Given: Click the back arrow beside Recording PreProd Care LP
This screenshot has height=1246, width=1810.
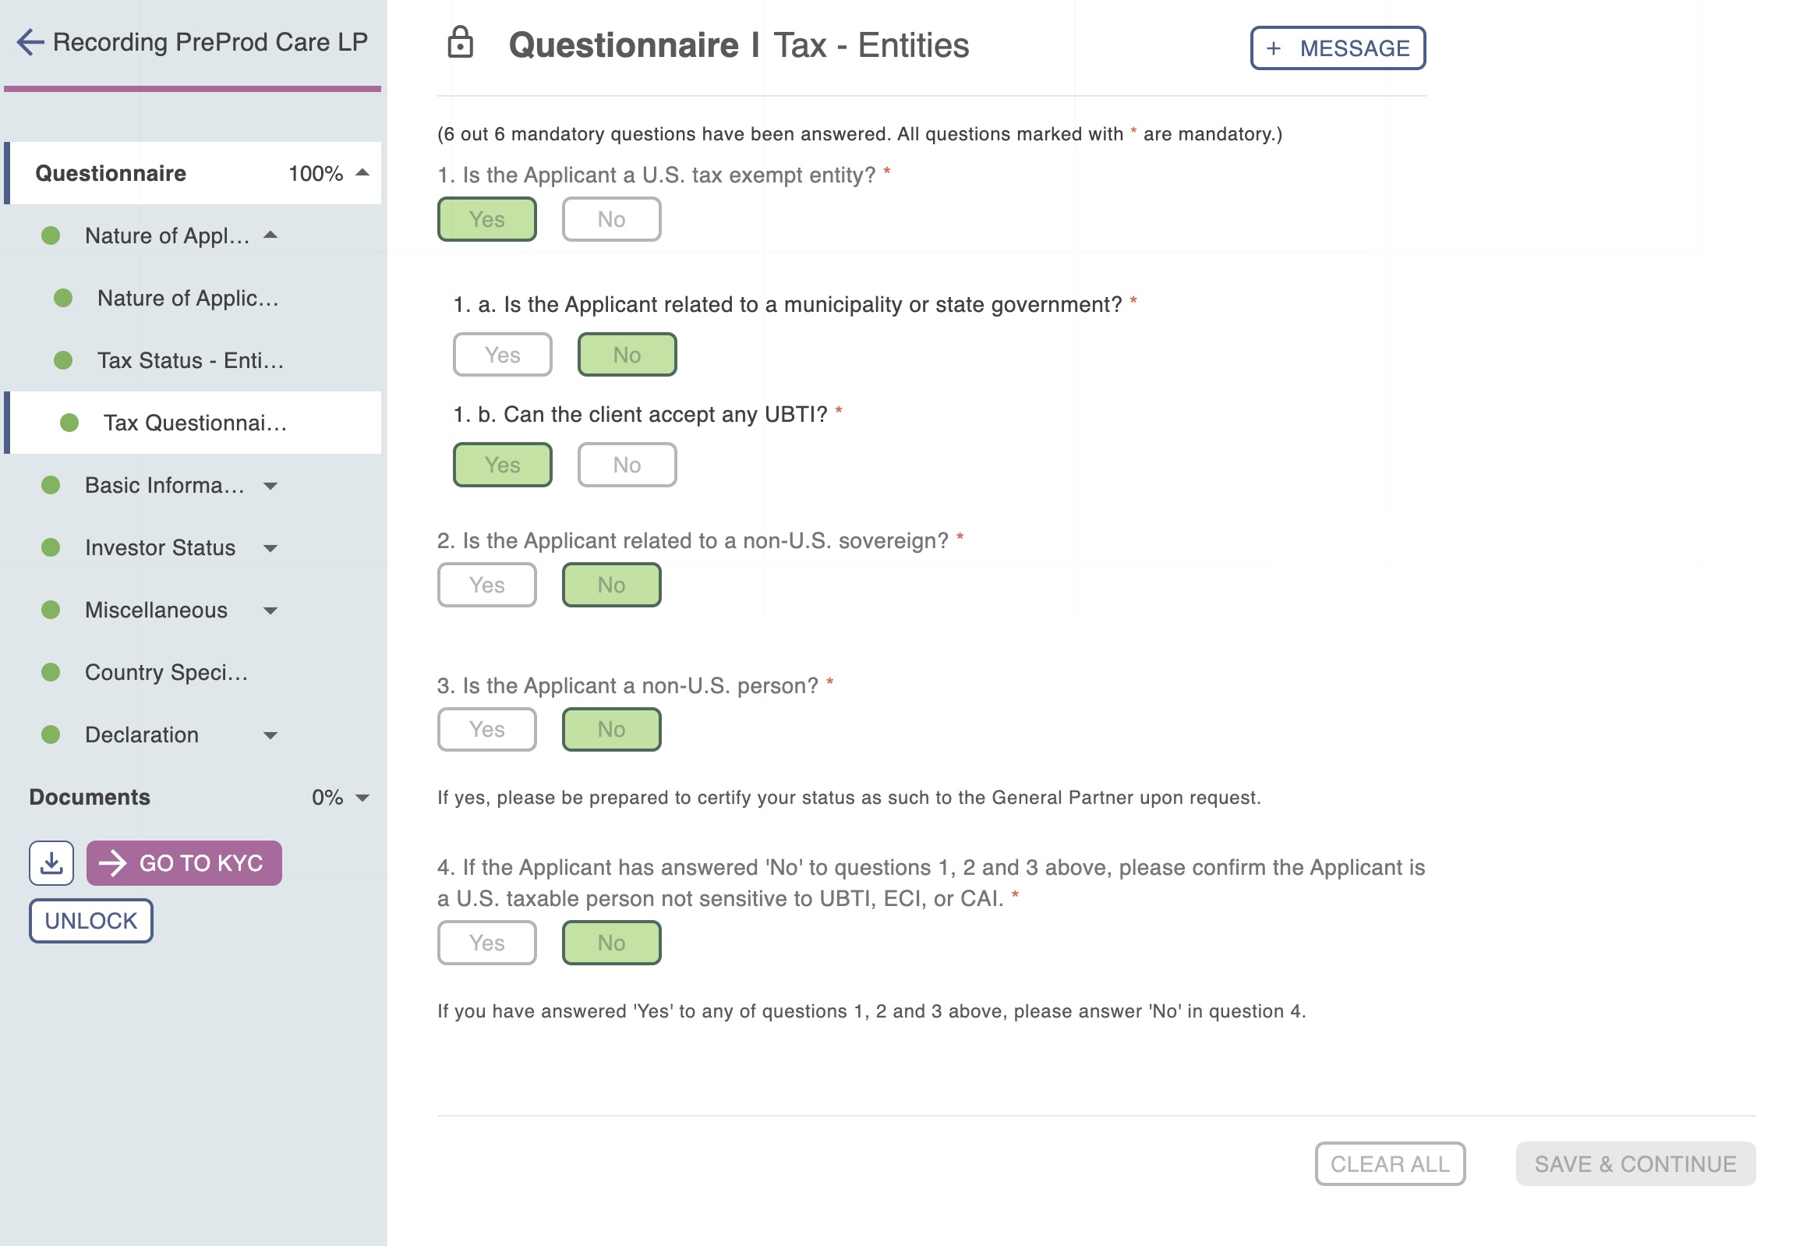Looking at the screenshot, I should 30,42.
